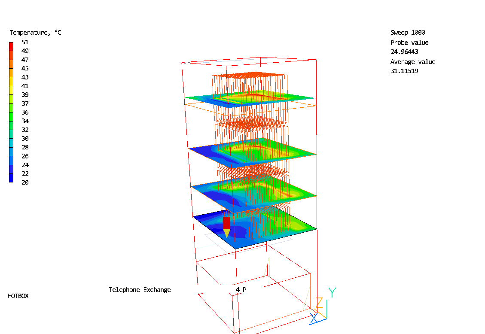
Task: Click the blue X axis label
Action: [x=314, y=319]
